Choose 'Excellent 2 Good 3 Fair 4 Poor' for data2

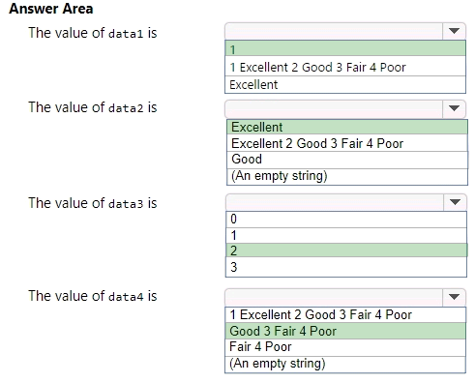click(x=347, y=143)
